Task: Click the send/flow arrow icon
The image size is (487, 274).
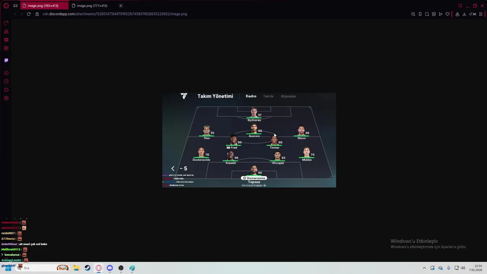Action: [x=441, y=14]
